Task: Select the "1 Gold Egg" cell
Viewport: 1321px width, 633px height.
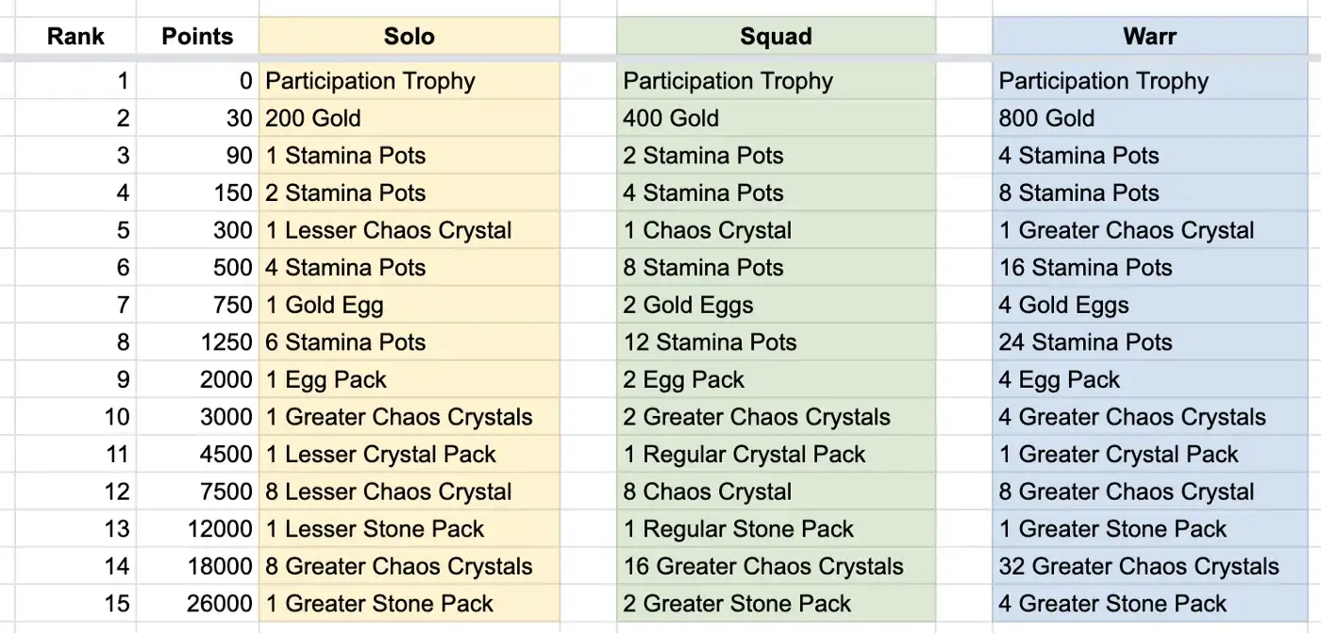Action: tap(409, 305)
